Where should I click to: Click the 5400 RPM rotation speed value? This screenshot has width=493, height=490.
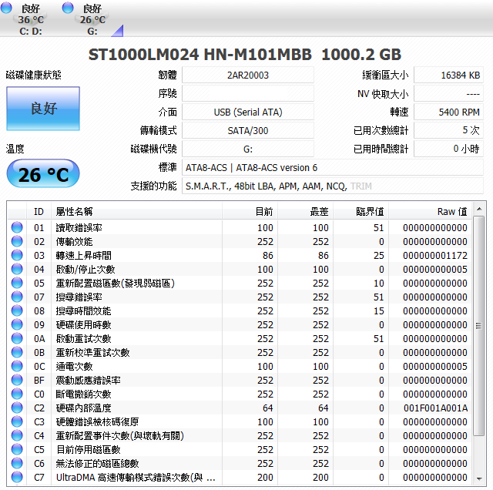coord(448,112)
